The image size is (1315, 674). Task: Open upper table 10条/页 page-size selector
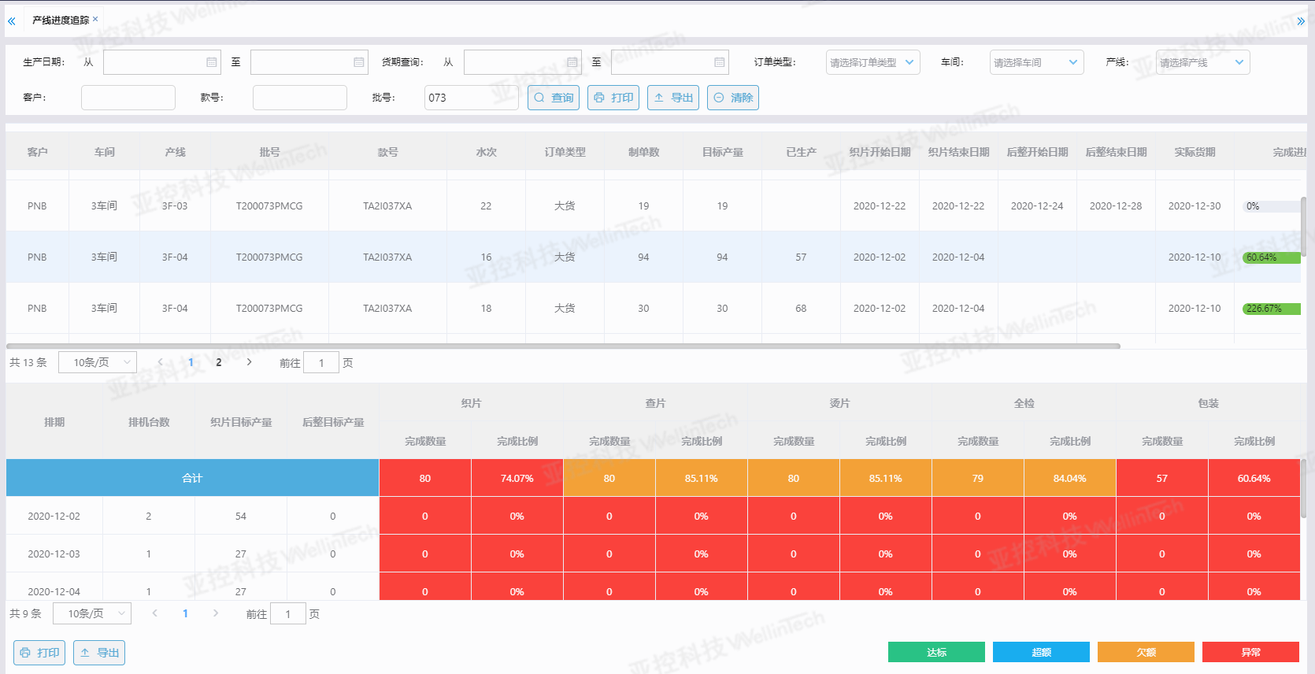[98, 362]
